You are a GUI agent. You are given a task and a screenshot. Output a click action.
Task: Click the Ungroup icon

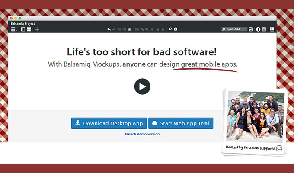(x=142, y=29)
